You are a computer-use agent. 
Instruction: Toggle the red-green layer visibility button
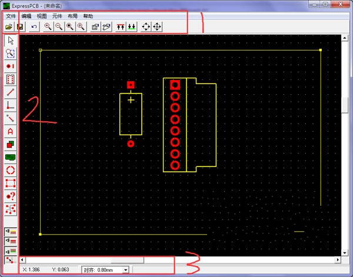[x=11, y=251]
